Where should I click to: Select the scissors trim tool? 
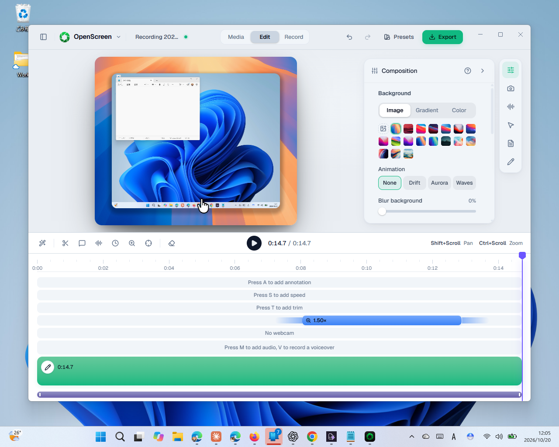[x=66, y=243]
